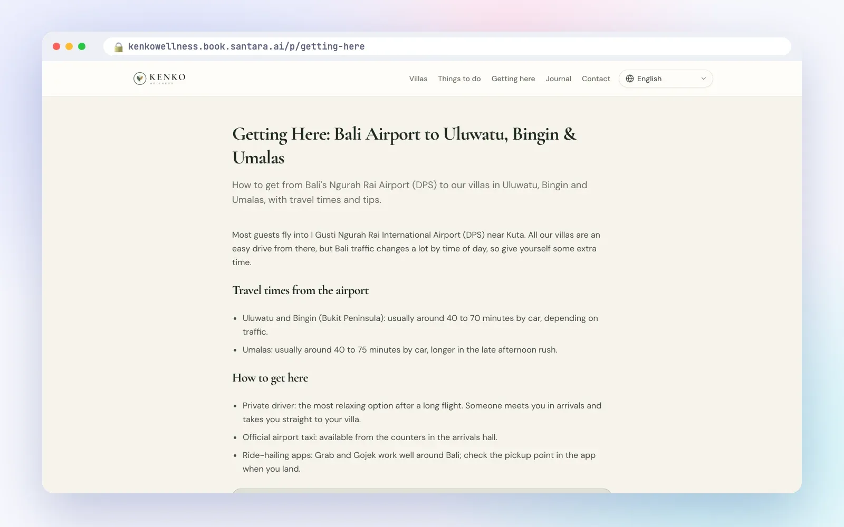This screenshot has width=844, height=527.
Task: Click the KENKO brand wordmark
Action: [x=168, y=77]
